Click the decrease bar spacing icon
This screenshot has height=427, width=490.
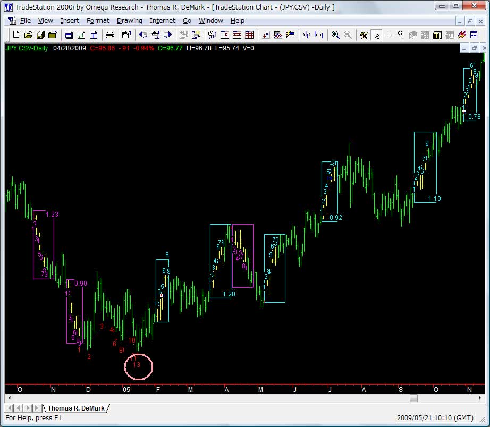pyautogui.click(x=307, y=35)
